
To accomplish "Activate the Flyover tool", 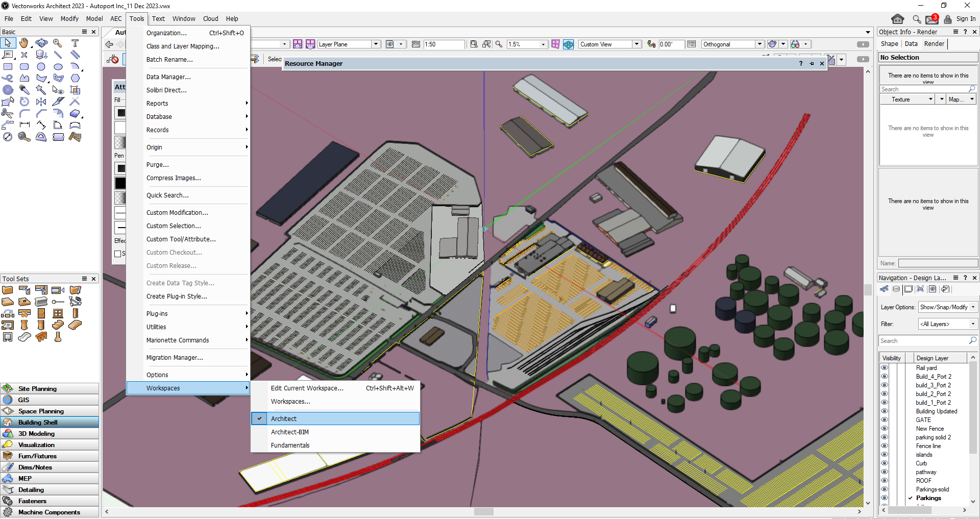I will (41, 43).
